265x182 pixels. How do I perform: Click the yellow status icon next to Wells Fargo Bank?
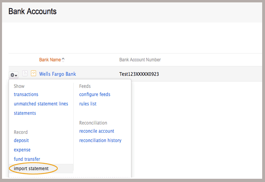tap(34, 74)
